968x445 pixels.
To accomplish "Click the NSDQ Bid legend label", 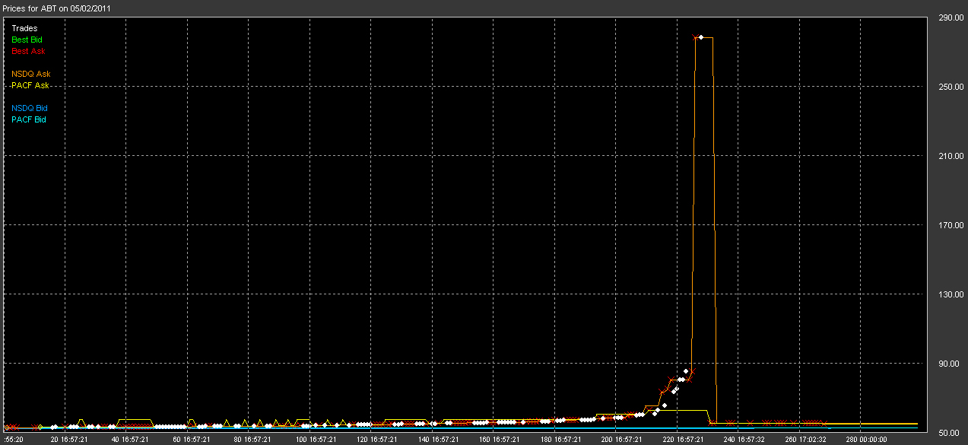I will [30, 108].
